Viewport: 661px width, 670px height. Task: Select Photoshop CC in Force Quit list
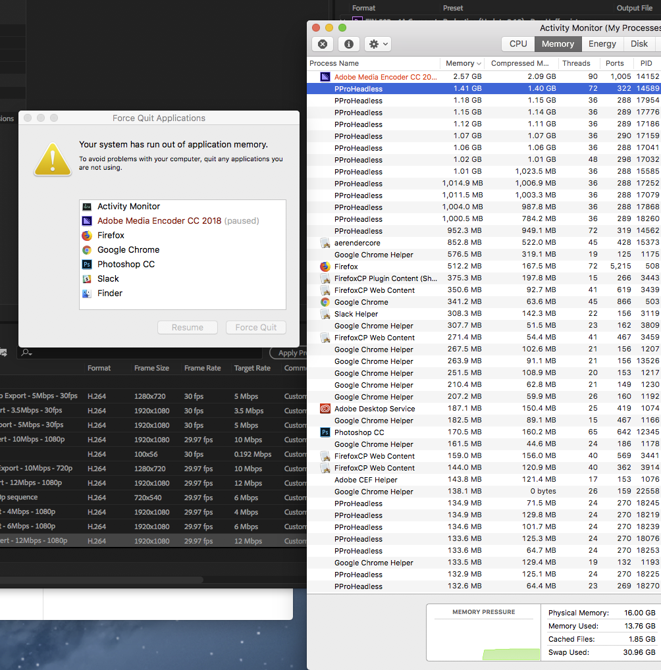[x=182, y=265]
